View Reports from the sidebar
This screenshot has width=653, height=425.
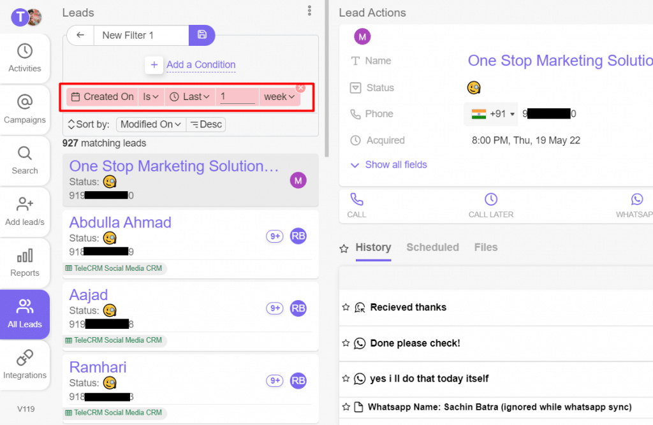(x=25, y=263)
